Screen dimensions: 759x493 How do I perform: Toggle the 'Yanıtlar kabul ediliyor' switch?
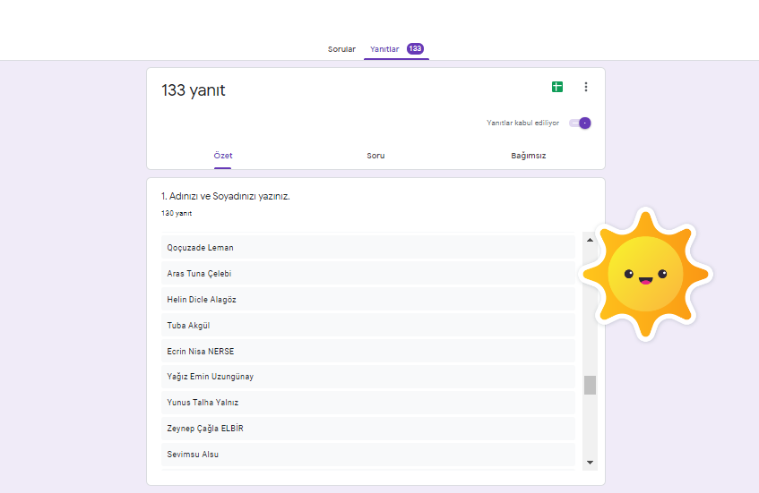pyautogui.click(x=580, y=123)
